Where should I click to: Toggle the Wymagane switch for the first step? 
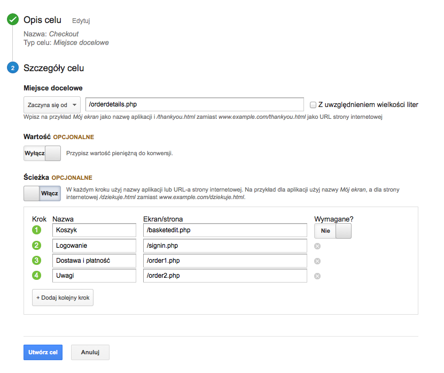point(333,231)
